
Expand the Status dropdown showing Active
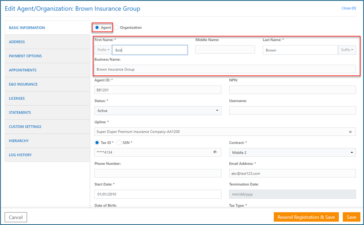coord(158,111)
